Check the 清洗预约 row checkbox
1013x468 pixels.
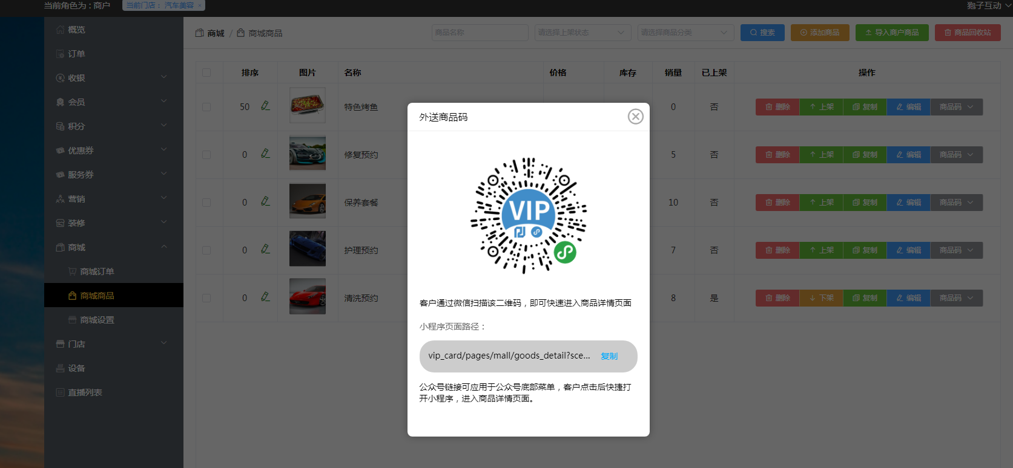tap(206, 298)
